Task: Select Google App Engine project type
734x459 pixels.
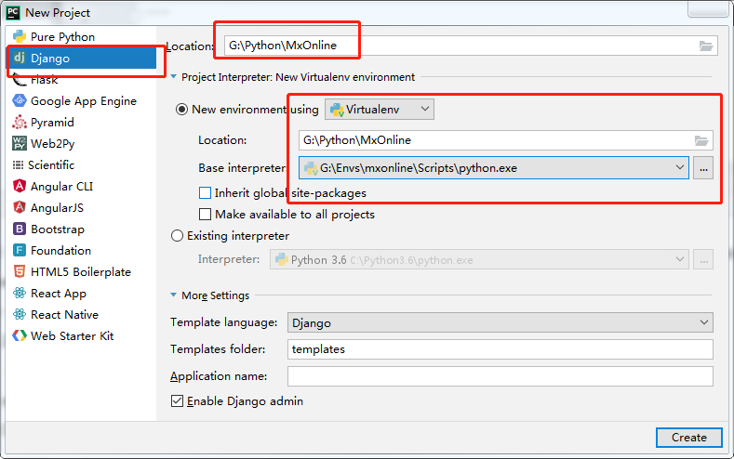Action: 82,101
